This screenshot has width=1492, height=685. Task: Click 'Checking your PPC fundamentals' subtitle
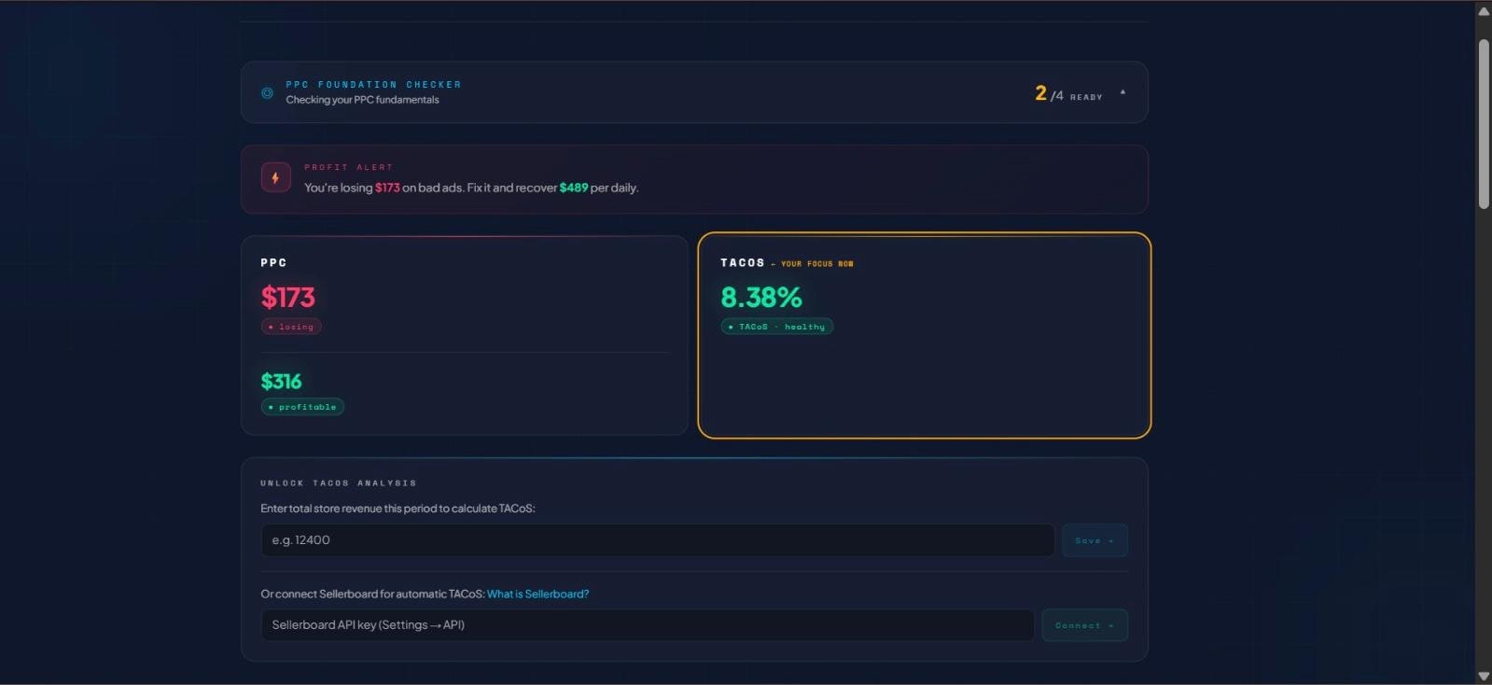click(362, 100)
